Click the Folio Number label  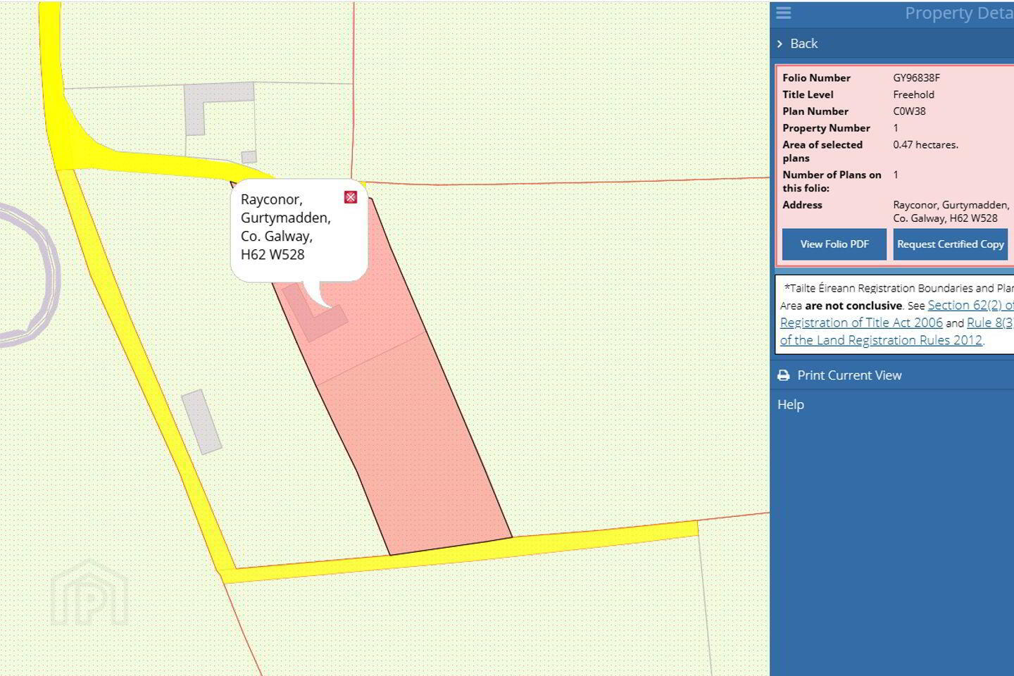[x=816, y=78]
